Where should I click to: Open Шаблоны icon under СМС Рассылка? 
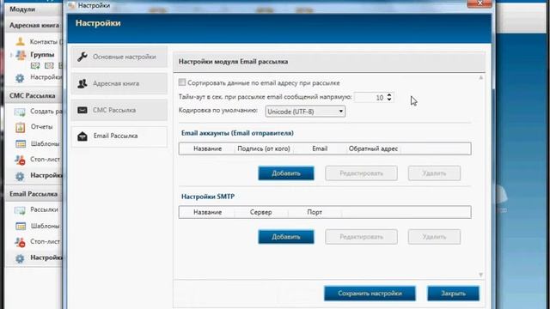(x=21, y=143)
